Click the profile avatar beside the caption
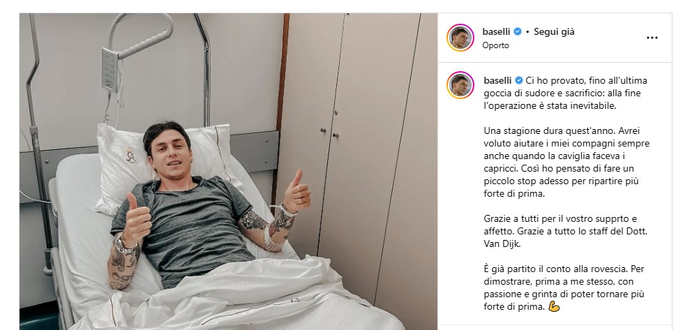The image size is (692, 330). click(x=460, y=85)
